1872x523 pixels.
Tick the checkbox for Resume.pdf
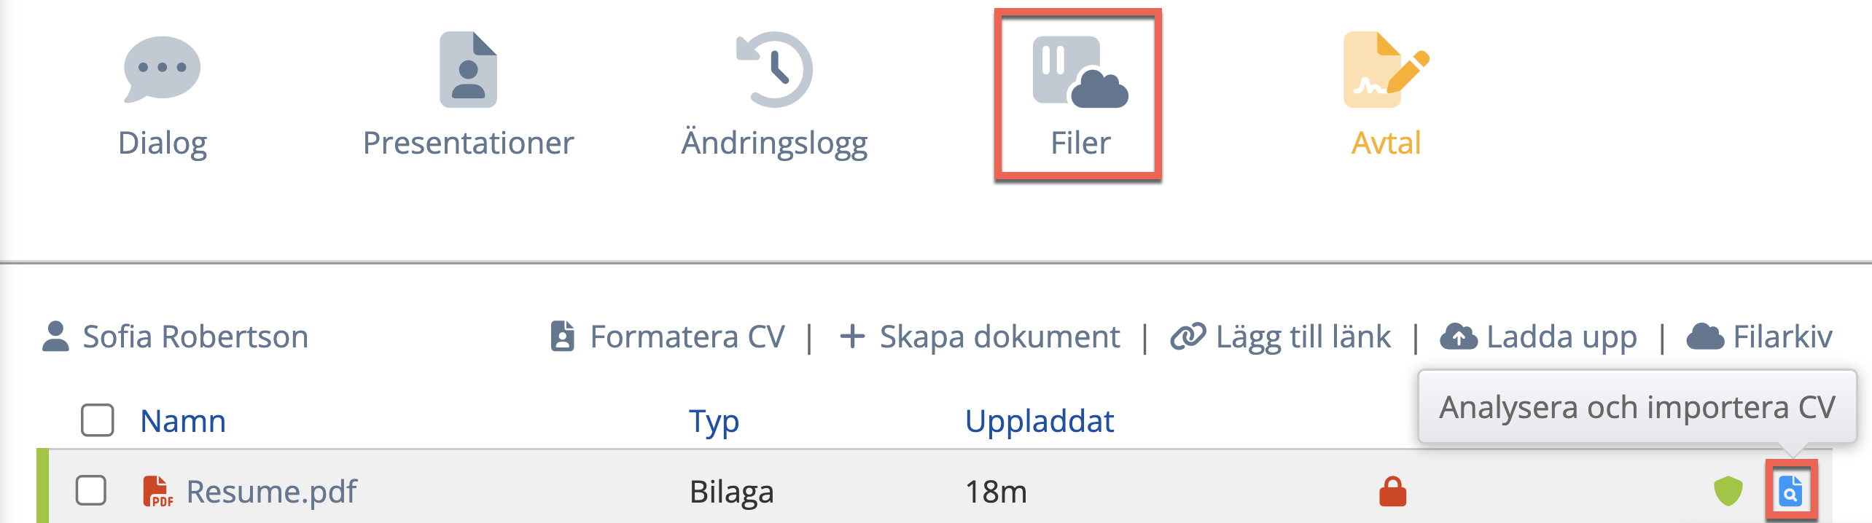pyautogui.click(x=91, y=490)
